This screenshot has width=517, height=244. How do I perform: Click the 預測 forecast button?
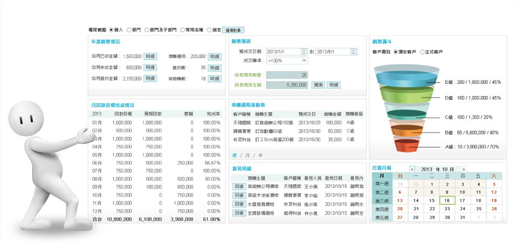click(318, 85)
